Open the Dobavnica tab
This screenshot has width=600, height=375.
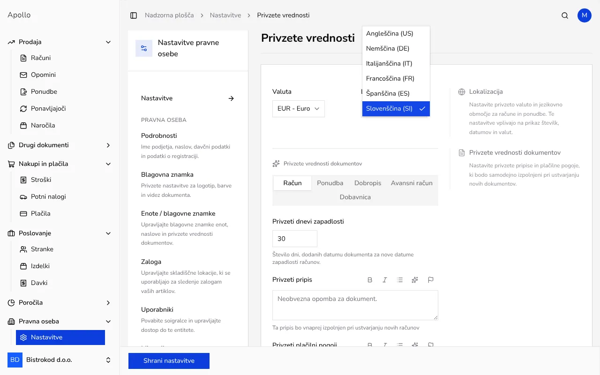pyautogui.click(x=355, y=197)
